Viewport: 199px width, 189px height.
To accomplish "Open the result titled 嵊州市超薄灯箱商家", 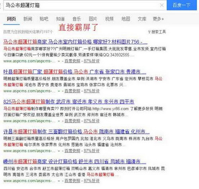I will click(75, 162).
